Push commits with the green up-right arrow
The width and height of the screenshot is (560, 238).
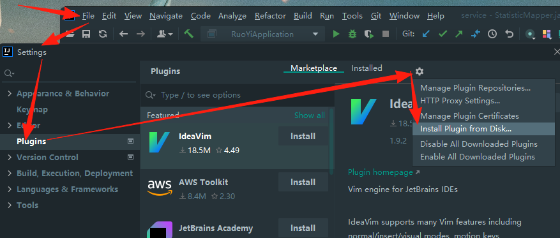pyautogui.click(x=459, y=34)
